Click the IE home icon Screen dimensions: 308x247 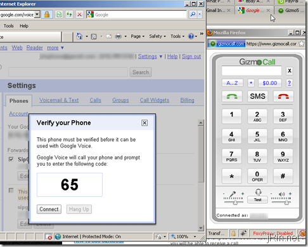point(79,36)
